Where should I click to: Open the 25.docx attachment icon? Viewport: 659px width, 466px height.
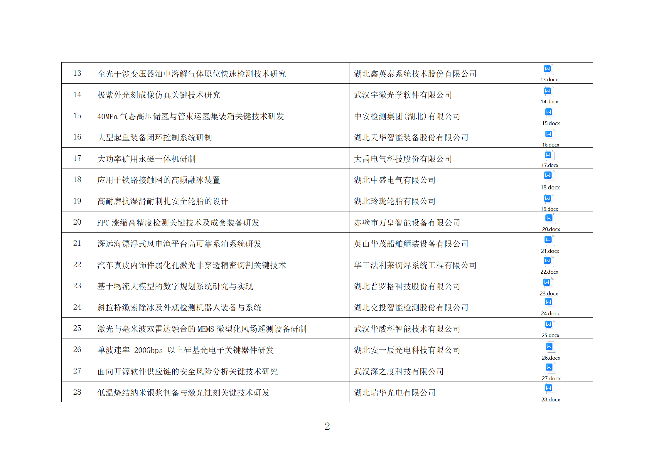[550, 329]
